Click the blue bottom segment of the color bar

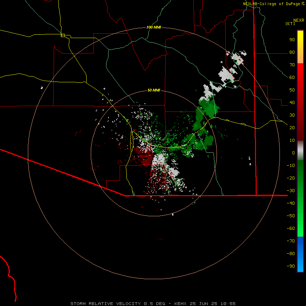pos(300,254)
